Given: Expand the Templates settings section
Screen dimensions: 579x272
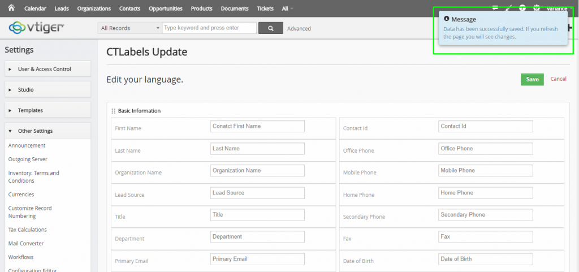Looking at the screenshot, I should click(47, 110).
